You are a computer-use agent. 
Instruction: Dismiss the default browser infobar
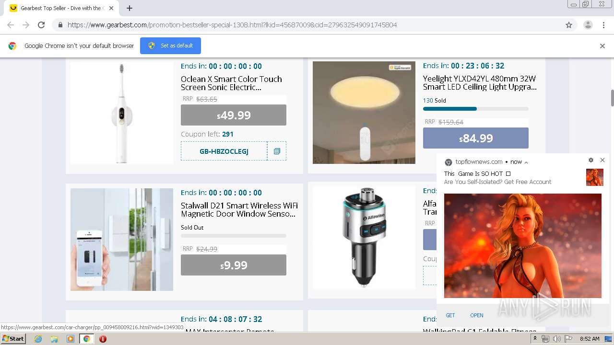pos(602,46)
